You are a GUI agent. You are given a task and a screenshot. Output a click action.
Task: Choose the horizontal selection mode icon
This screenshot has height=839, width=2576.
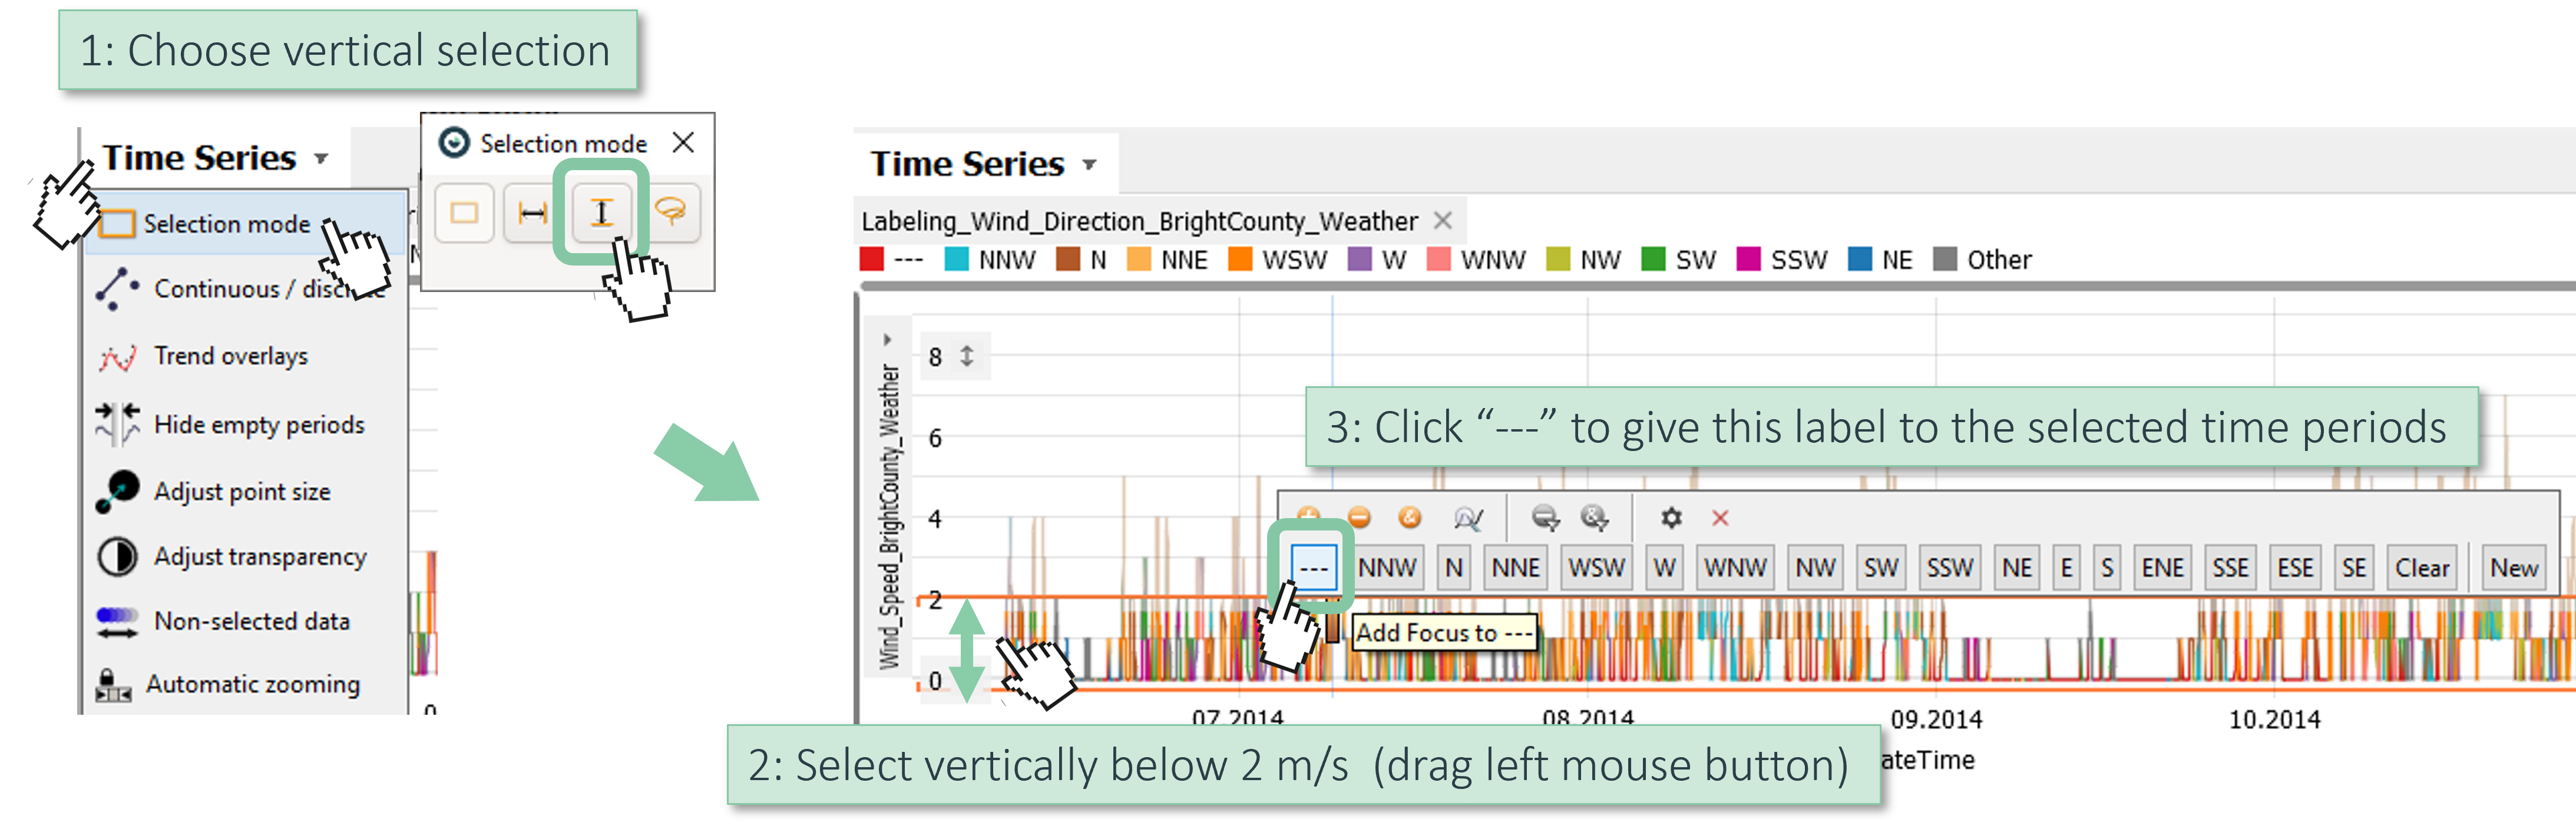pyautogui.click(x=532, y=213)
